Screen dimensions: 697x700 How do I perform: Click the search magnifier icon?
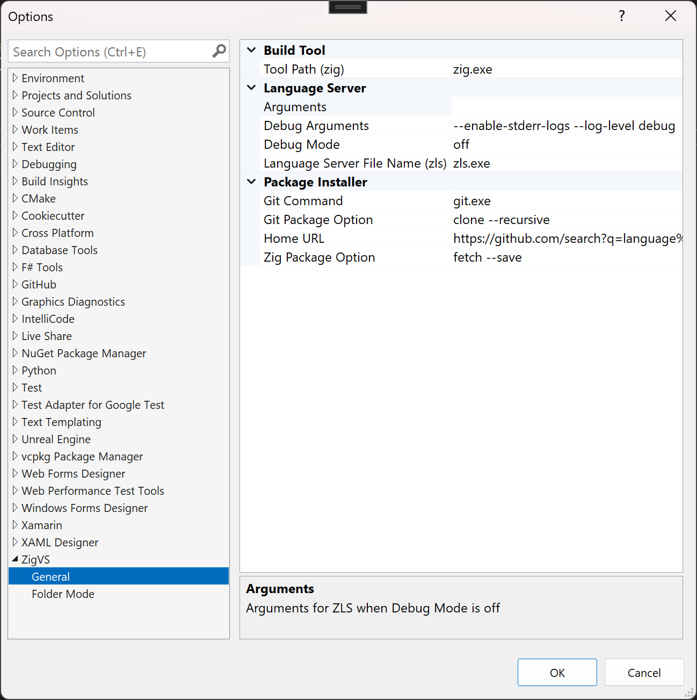point(219,52)
